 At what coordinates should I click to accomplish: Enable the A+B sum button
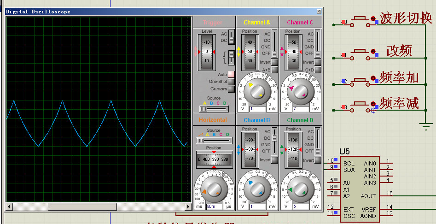274,70
